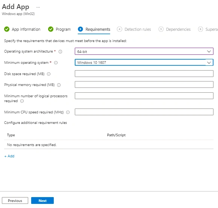
Task: Add an additional requirement rule
Action: click(x=9, y=156)
